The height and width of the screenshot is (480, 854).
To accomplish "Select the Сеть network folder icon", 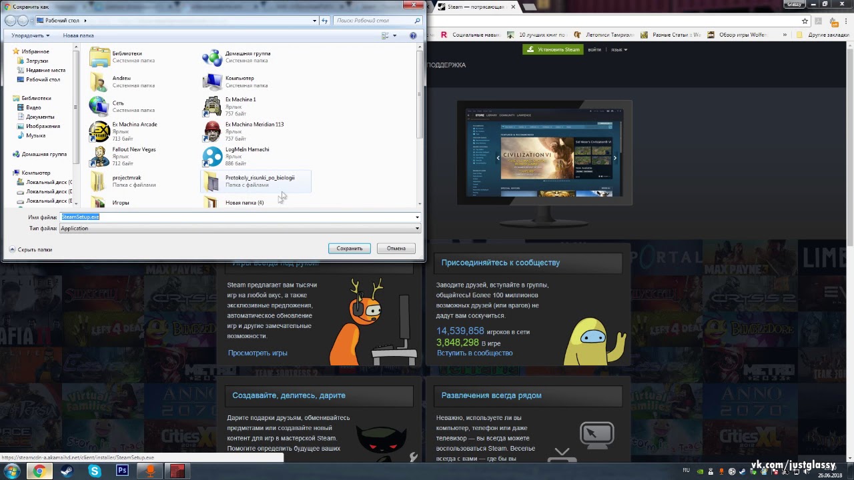I will pos(98,107).
